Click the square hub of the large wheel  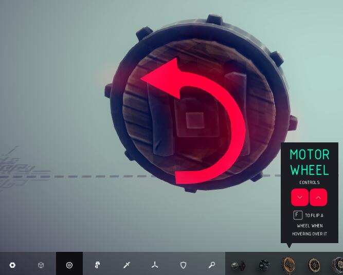[194, 120]
